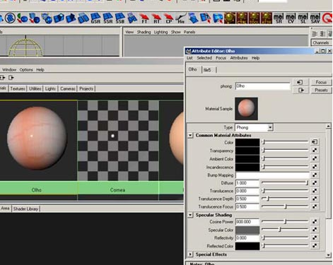Select the Cornea checker material swatch
Viewport: 333px width, 265px height.
tap(118, 141)
